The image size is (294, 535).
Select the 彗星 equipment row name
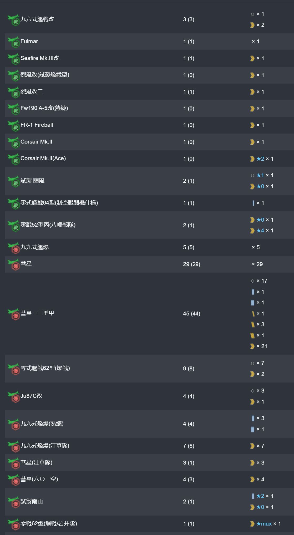pyautogui.click(x=26, y=264)
